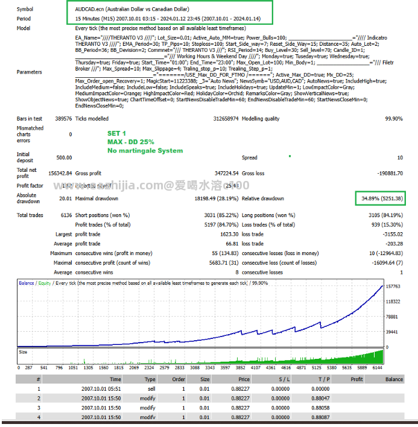
Task: Click the Total net profit value 156342.84
Action: pos(60,173)
